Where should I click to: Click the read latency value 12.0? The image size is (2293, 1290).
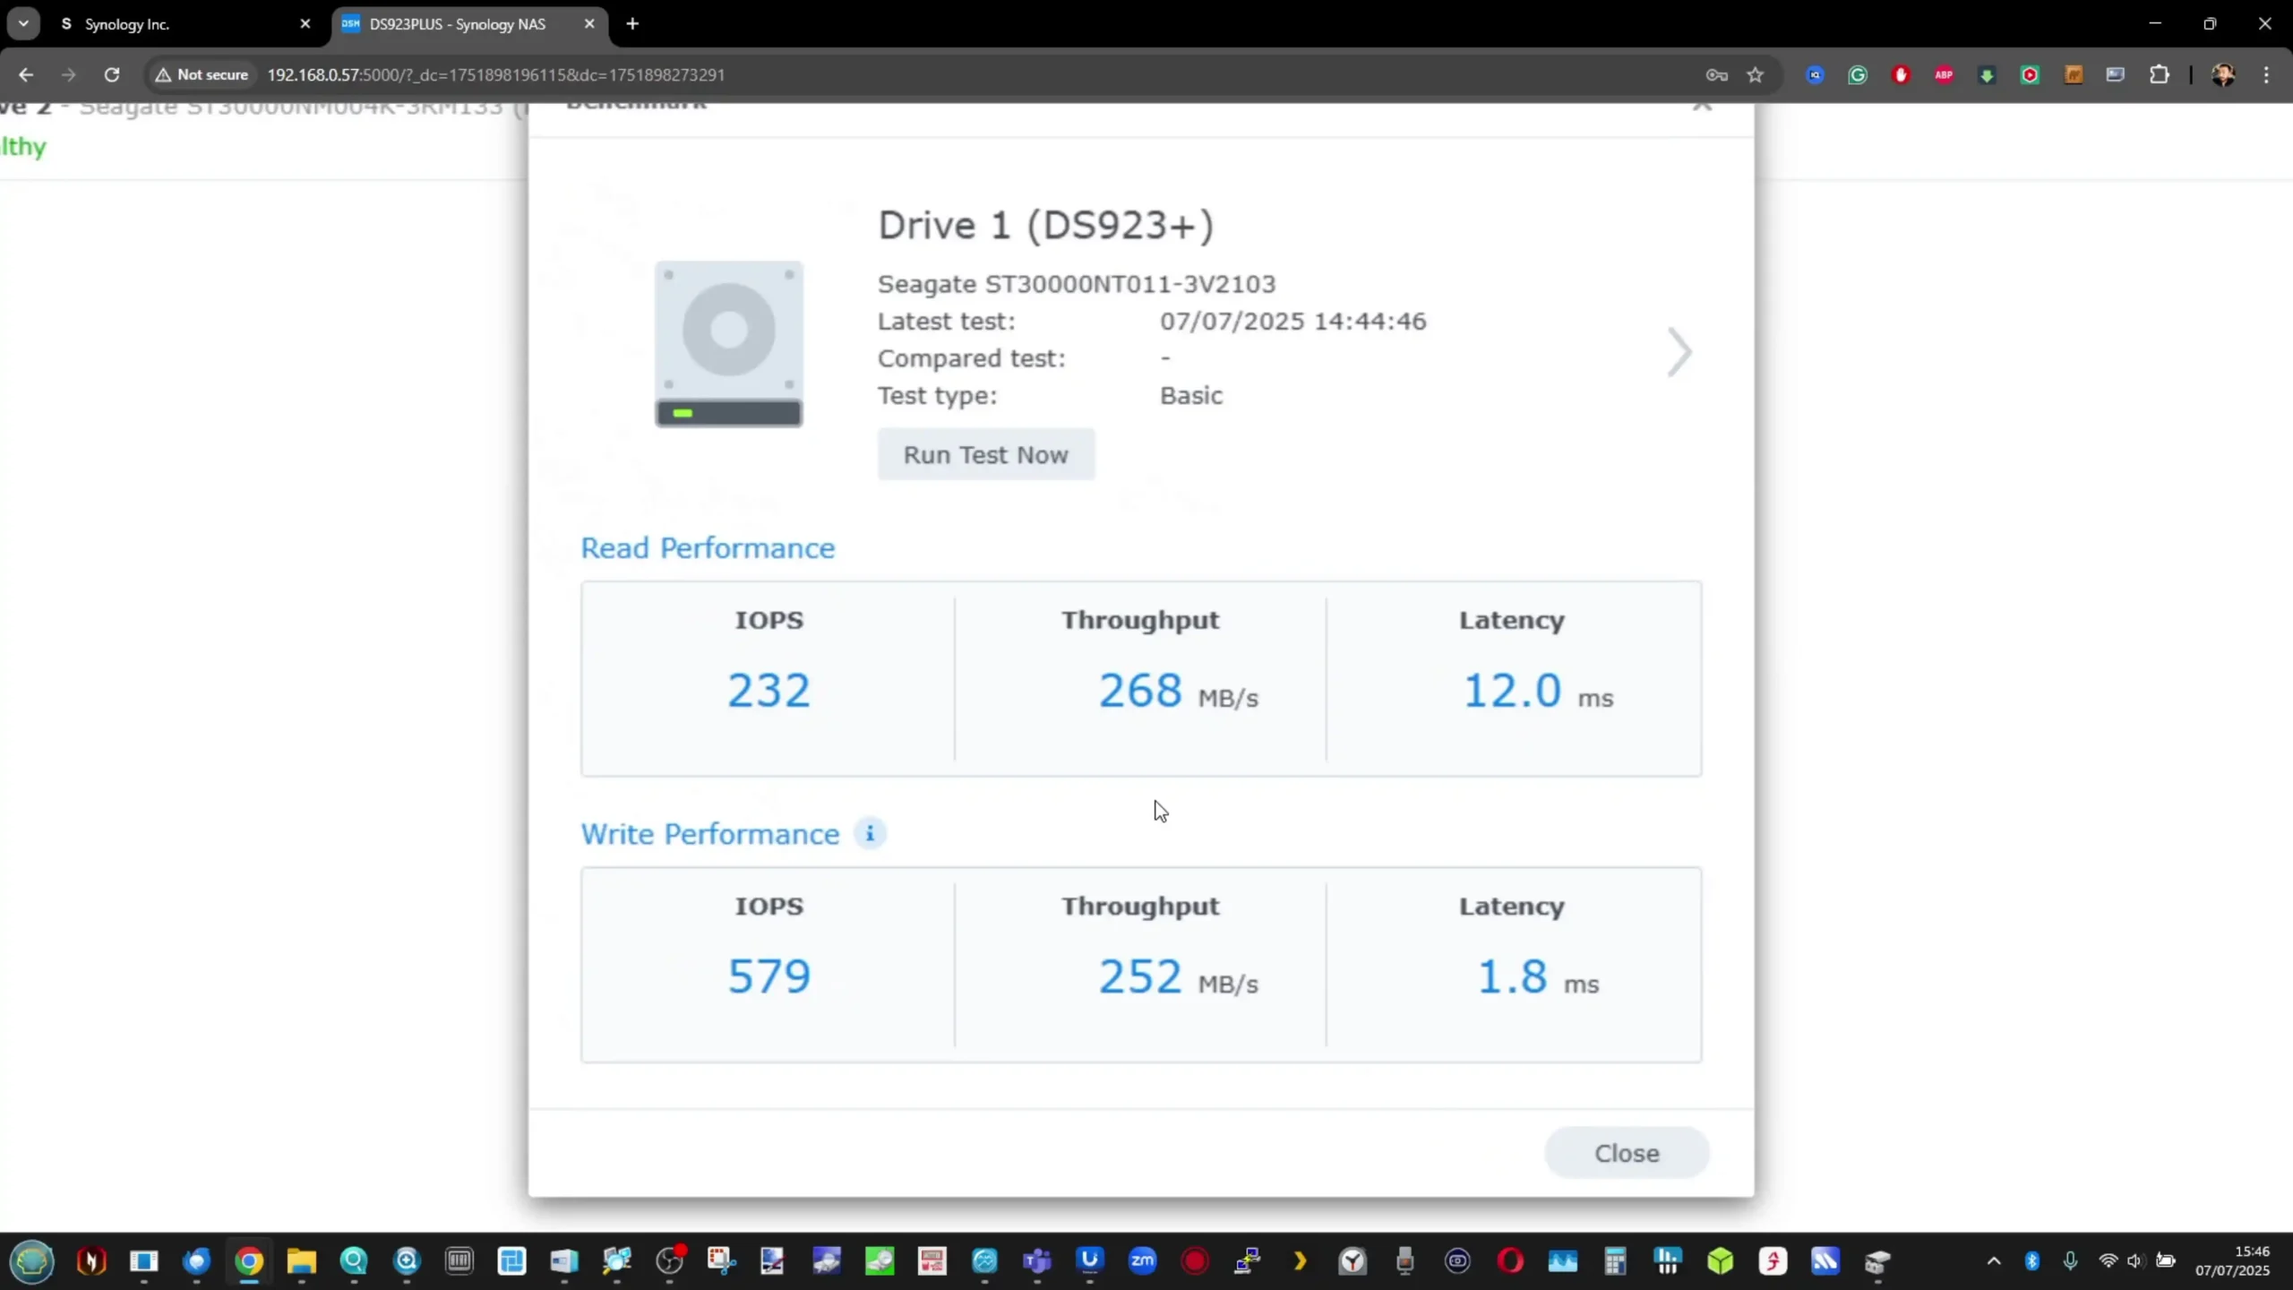pyautogui.click(x=1512, y=690)
